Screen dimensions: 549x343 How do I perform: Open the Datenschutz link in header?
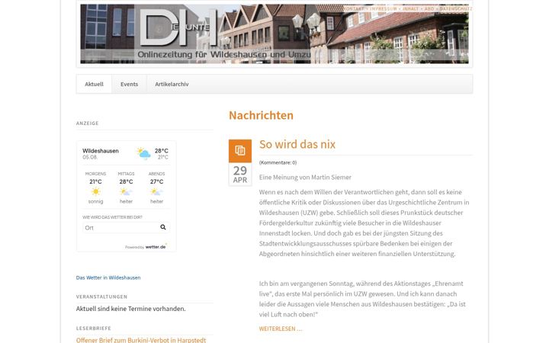[x=456, y=8]
